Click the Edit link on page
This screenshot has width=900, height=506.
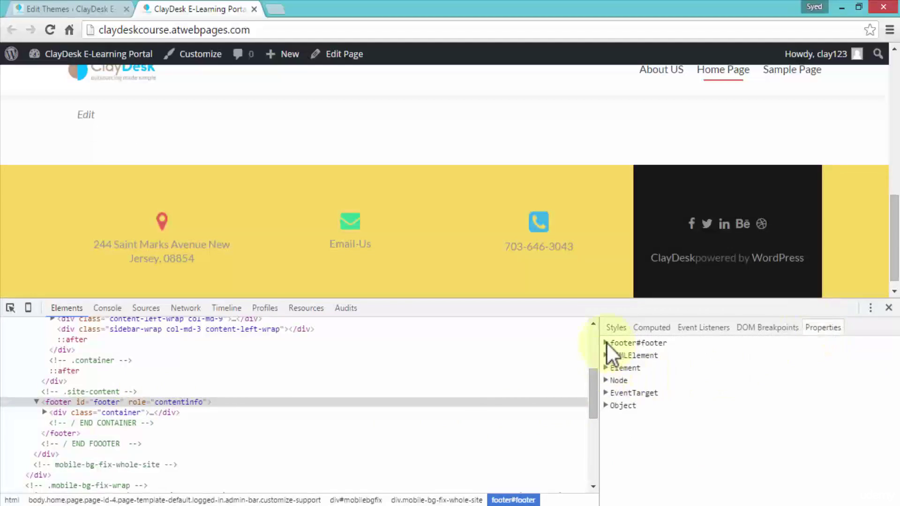pos(86,114)
